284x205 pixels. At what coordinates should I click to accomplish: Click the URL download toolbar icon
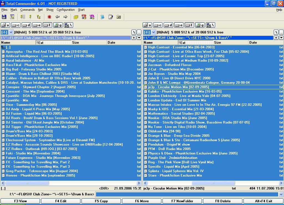pyautogui.click(x=92, y=17)
